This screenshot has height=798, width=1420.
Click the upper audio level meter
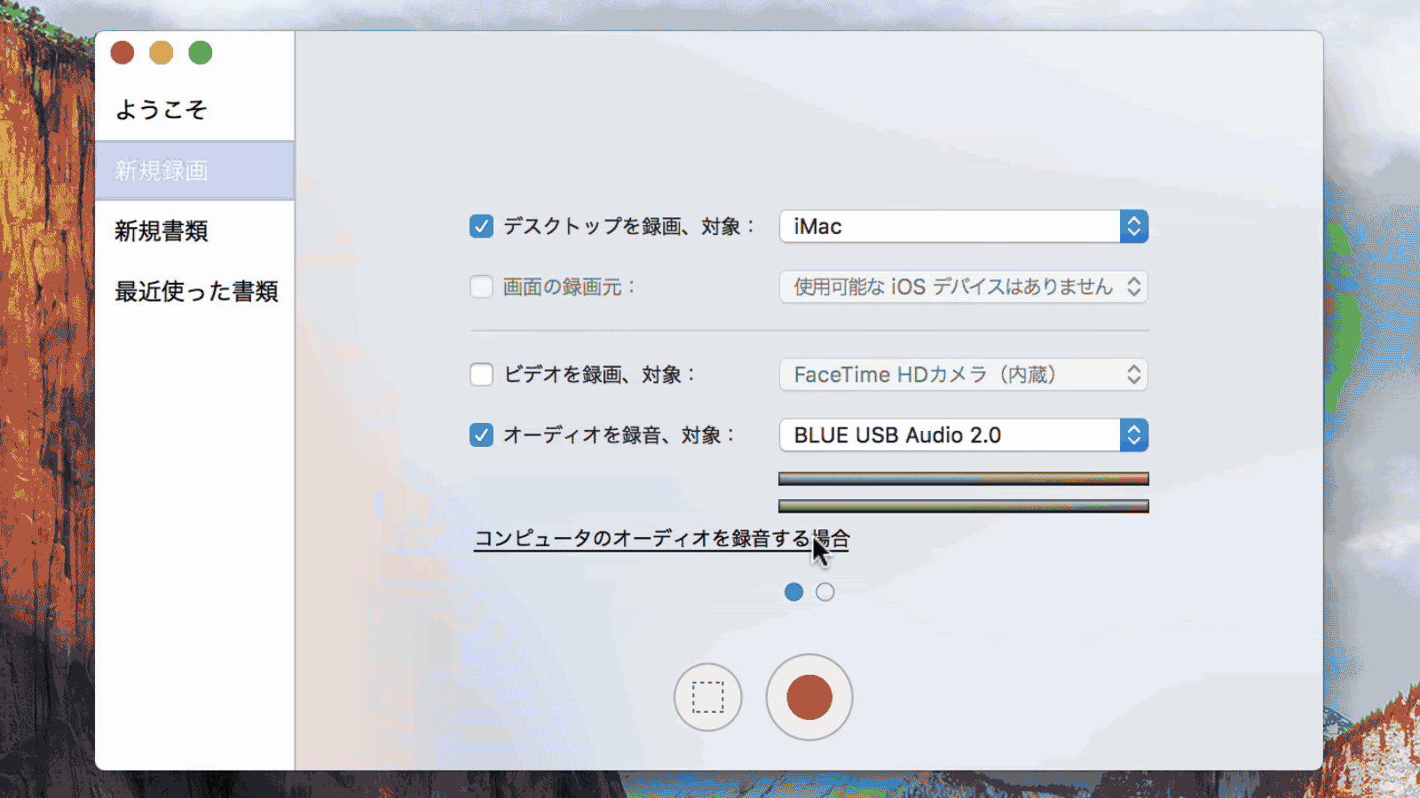(x=964, y=479)
